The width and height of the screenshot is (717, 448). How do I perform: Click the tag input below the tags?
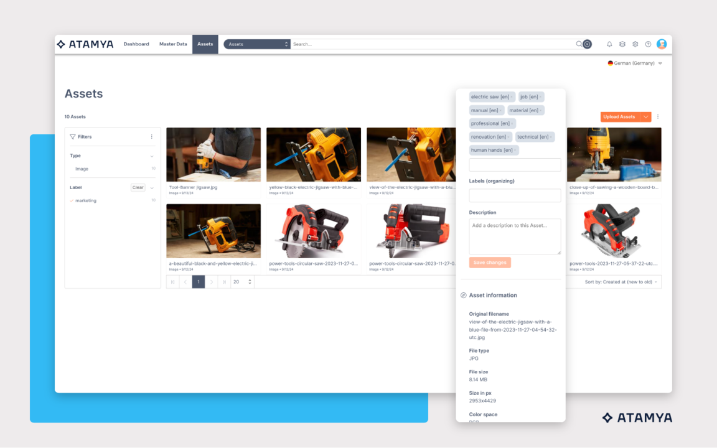pos(515,164)
